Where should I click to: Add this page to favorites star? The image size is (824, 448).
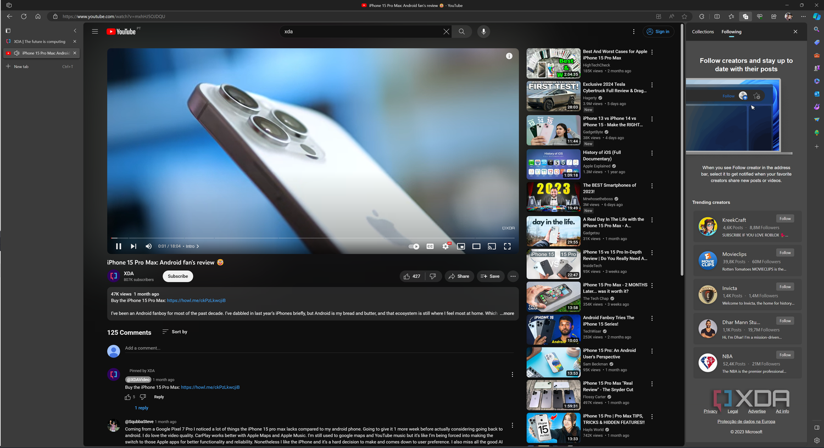tap(684, 16)
